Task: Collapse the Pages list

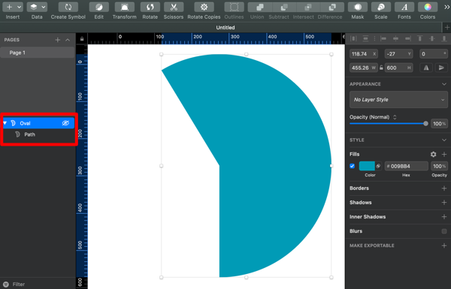Action: click(x=68, y=40)
